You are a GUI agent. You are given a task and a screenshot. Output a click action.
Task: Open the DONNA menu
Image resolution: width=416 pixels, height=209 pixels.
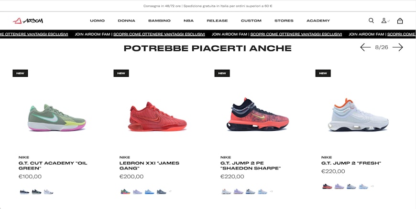(x=126, y=21)
